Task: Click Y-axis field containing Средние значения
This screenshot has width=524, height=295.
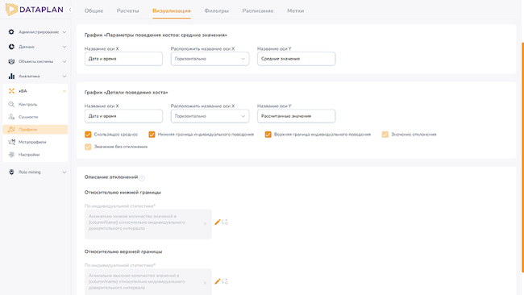Action: (x=297, y=59)
